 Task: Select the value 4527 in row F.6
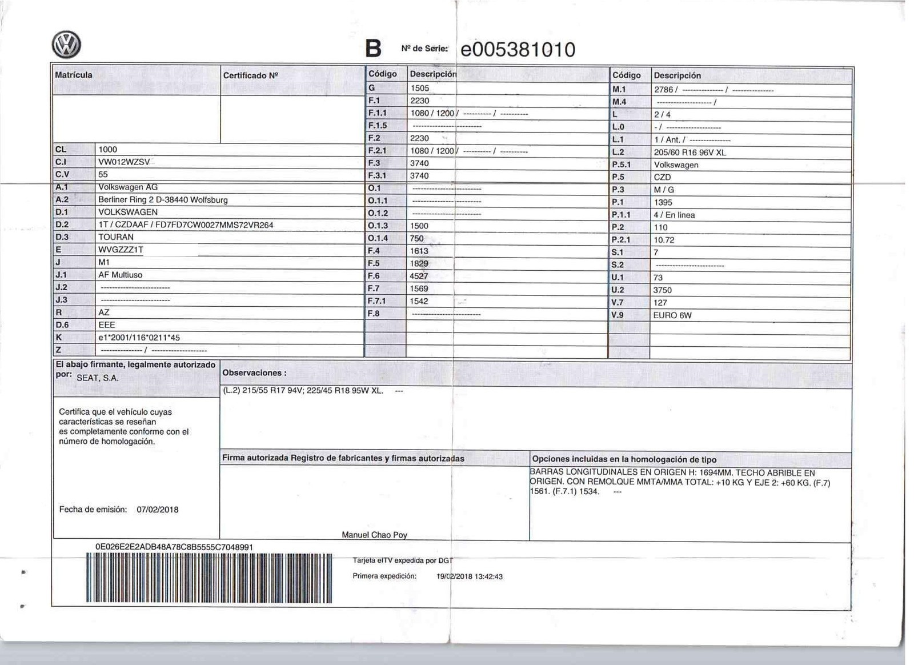tap(419, 276)
